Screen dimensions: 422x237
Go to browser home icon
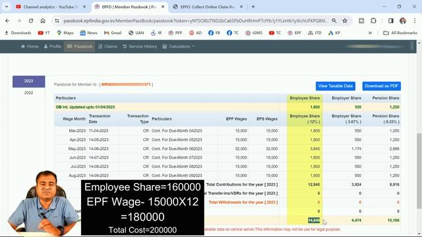pos(43,20)
